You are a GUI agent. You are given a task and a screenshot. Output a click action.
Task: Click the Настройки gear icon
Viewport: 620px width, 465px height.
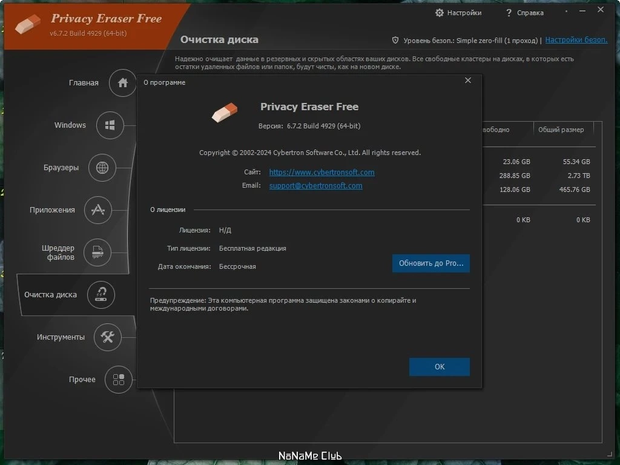[x=440, y=13]
